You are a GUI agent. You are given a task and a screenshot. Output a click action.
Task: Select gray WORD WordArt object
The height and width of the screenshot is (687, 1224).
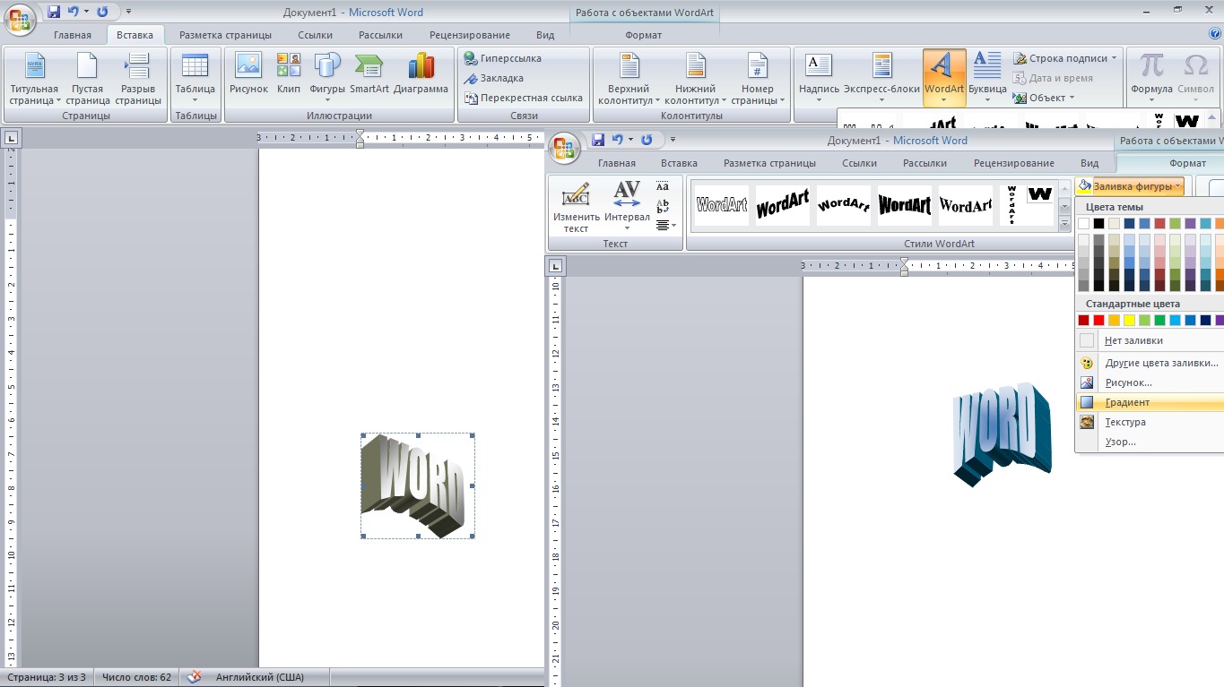(x=418, y=485)
